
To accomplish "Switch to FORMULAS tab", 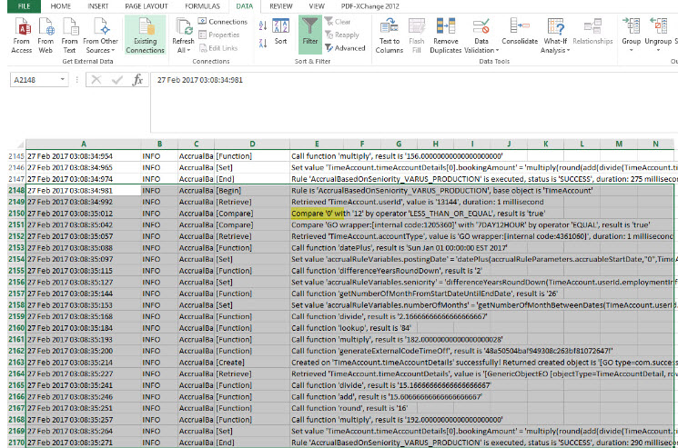I will point(202,6).
